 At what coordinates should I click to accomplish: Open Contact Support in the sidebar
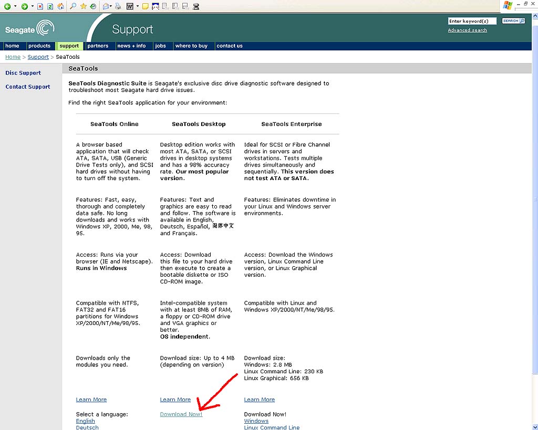(x=28, y=87)
